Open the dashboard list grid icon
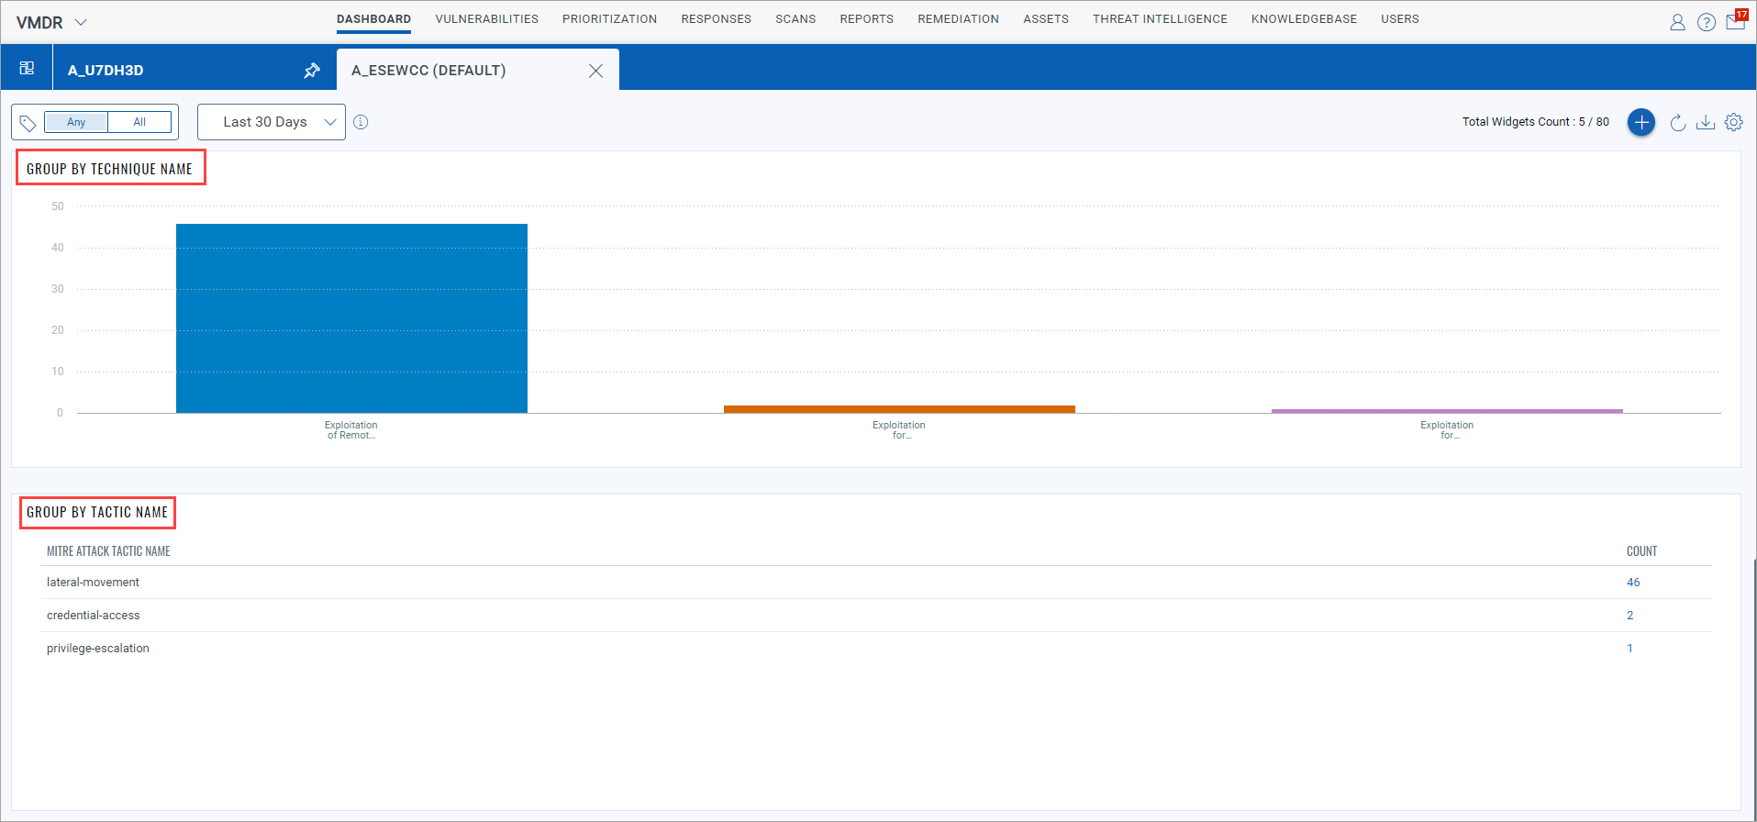The height and width of the screenshot is (822, 1757). coord(27,69)
